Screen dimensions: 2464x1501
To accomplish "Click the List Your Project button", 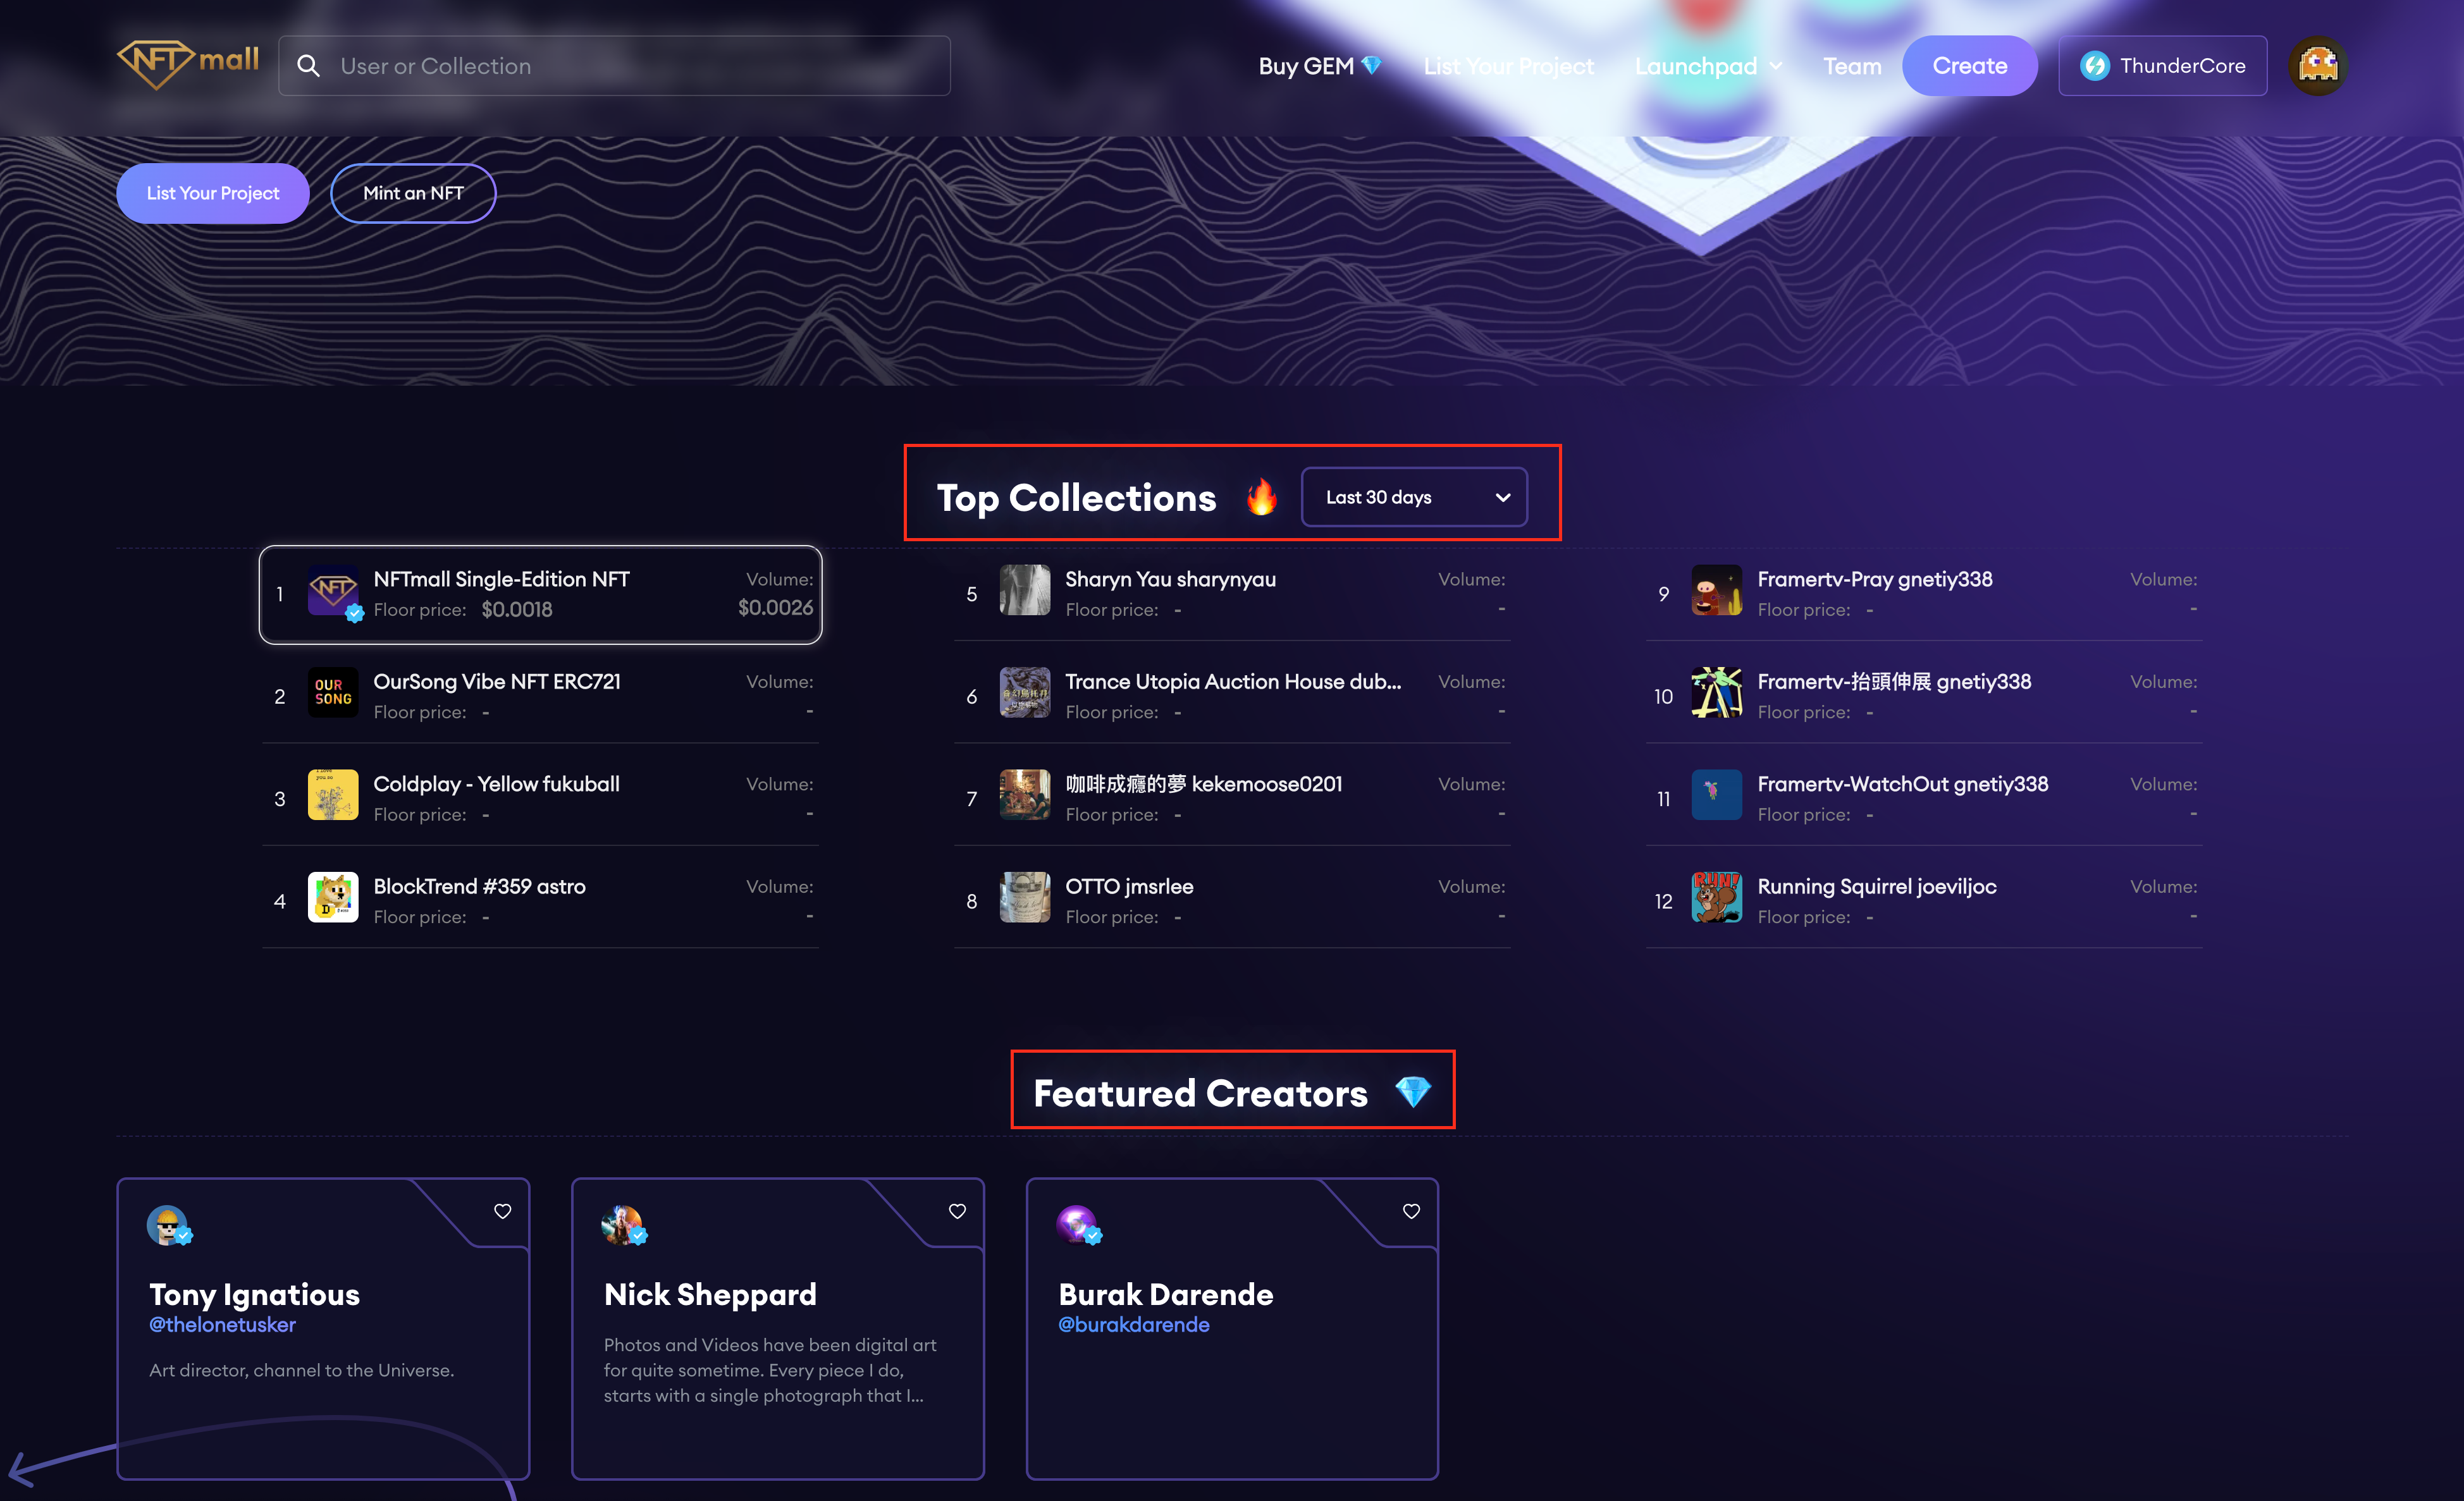I will [213, 193].
